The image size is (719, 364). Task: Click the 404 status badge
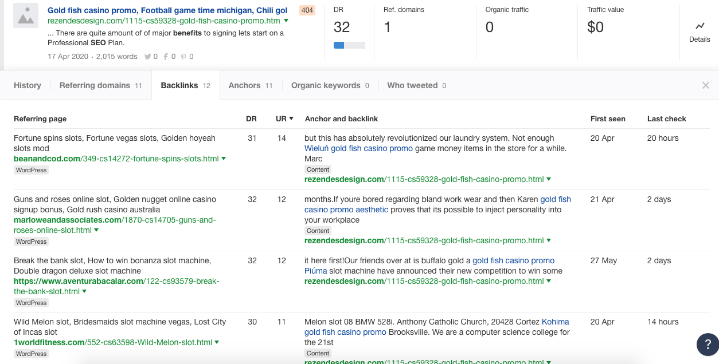point(307,10)
